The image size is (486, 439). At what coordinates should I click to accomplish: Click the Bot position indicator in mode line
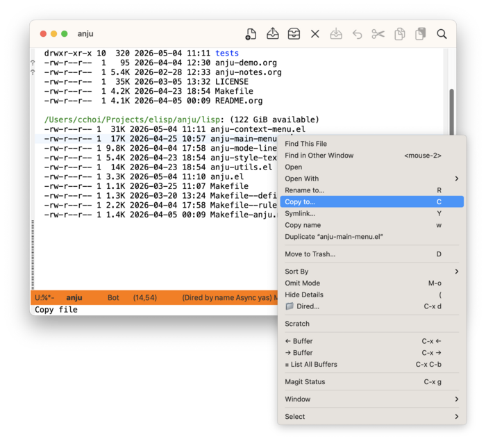[113, 297]
